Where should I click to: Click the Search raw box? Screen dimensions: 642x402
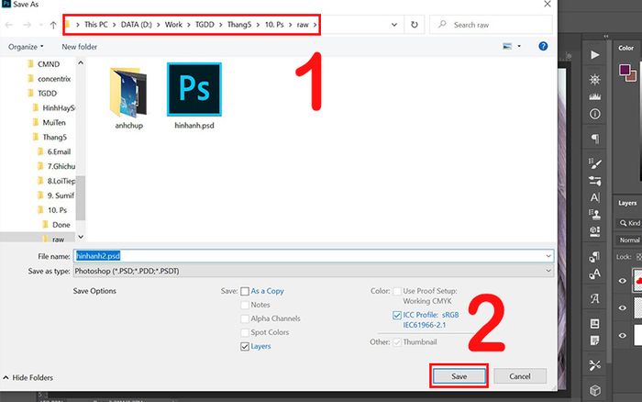pyautogui.click(x=491, y=25)
